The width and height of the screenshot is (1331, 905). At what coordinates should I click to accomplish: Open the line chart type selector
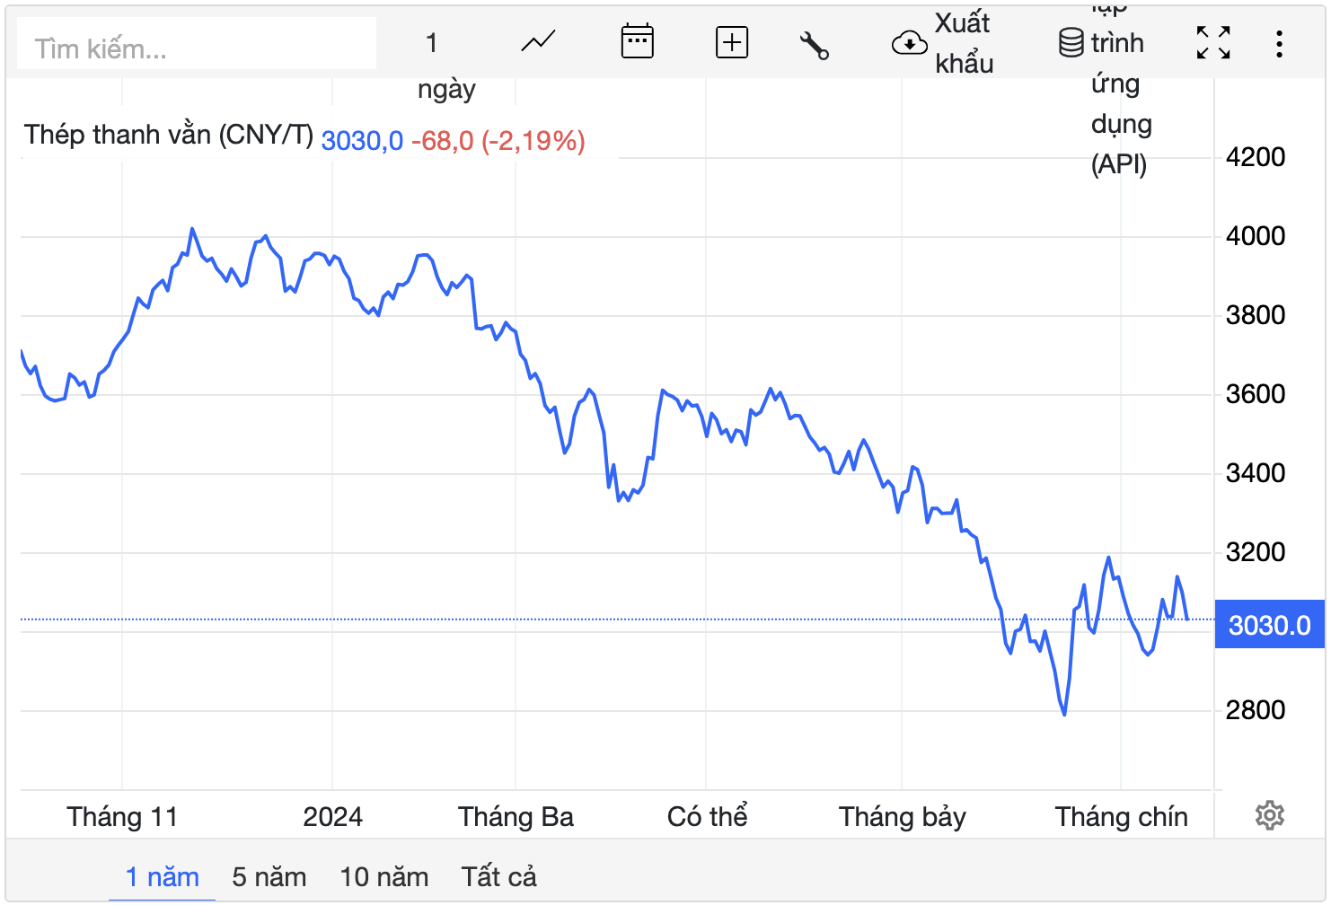coord(538,42)
